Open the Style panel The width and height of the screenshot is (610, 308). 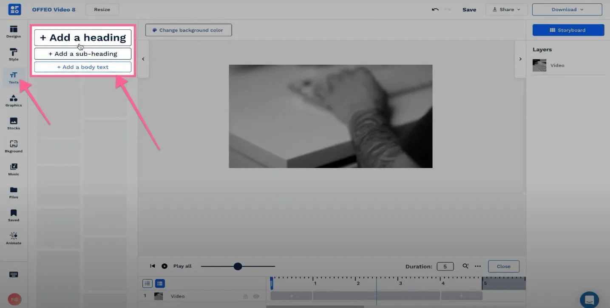pos(14,54)
